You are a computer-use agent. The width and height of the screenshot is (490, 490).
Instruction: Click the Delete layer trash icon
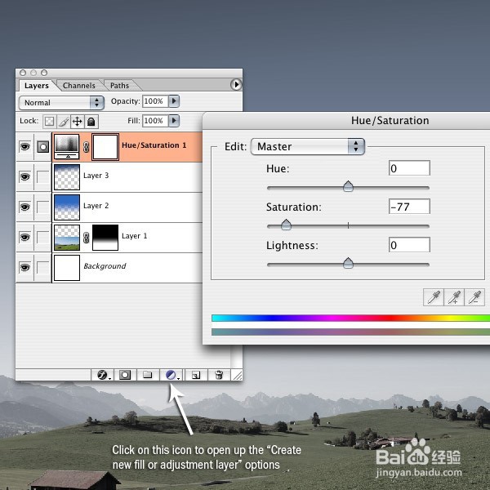pyautogui.click(x=219, y=375)
